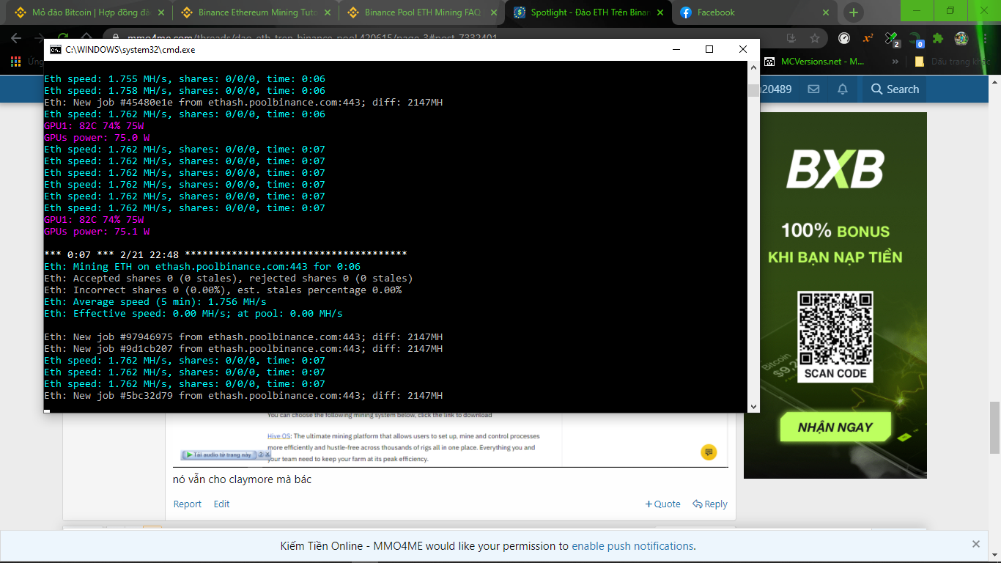Click the install app icon in address bar

coord(791,38)
